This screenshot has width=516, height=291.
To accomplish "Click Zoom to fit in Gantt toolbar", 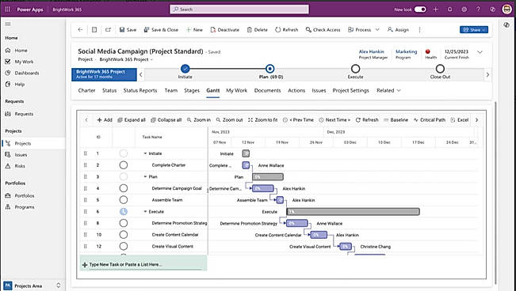I will 262,120.
